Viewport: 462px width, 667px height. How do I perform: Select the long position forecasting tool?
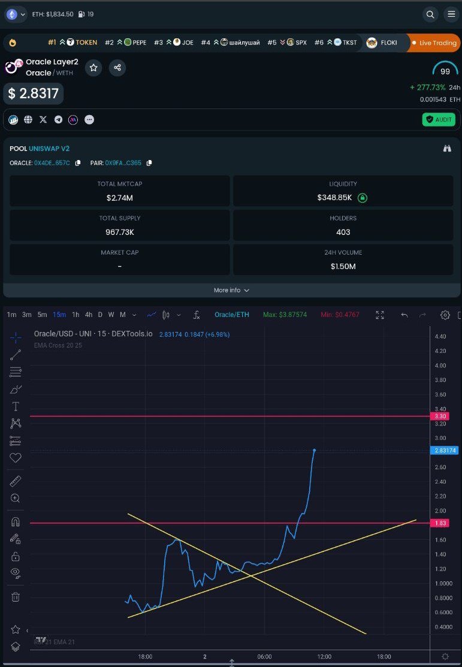[x=16, y=441]
